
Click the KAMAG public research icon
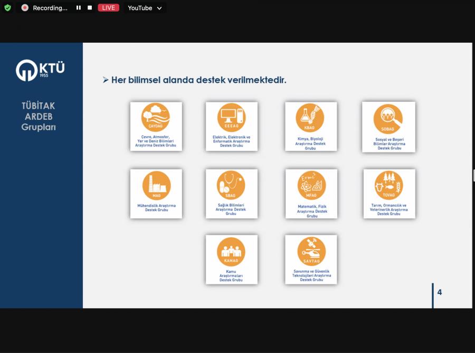pyautogui.click(x=231, y=252)
